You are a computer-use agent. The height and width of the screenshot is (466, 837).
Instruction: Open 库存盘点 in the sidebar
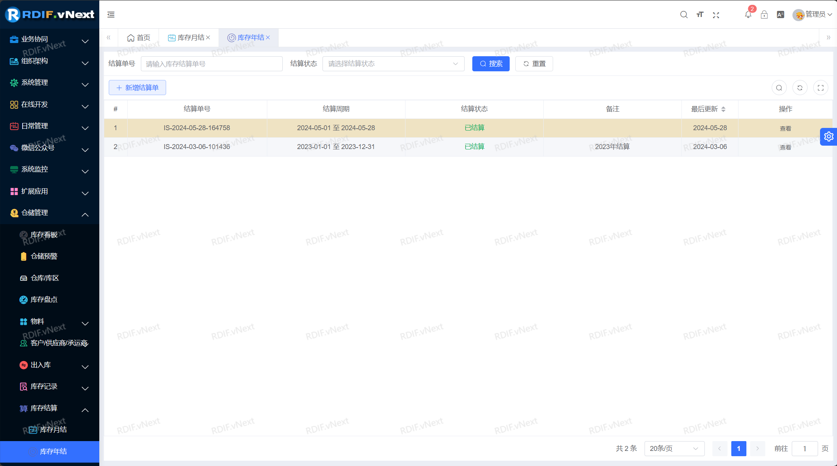coord(44,300)
